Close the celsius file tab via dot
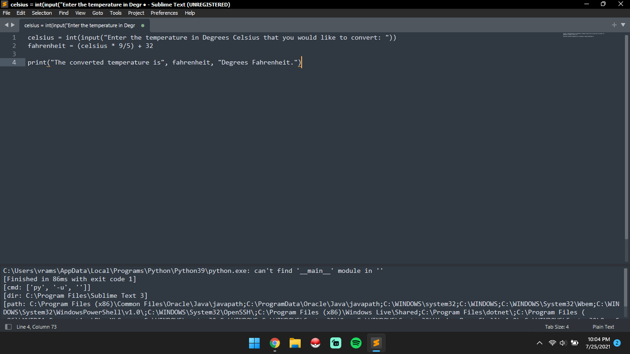Screen dimensions: 630x354 click(x=143, y=25)
